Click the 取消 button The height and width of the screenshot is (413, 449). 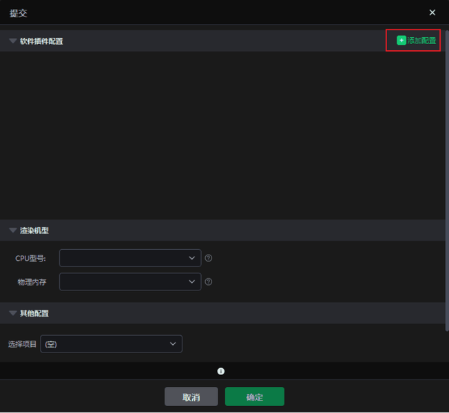click(191, 396)
